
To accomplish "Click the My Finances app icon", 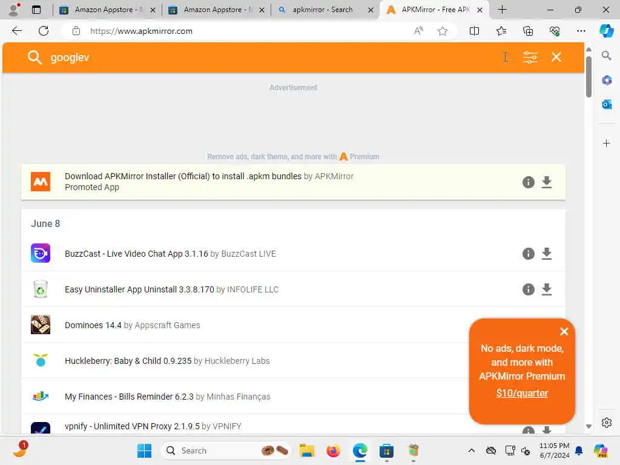I will coord(41,396).
